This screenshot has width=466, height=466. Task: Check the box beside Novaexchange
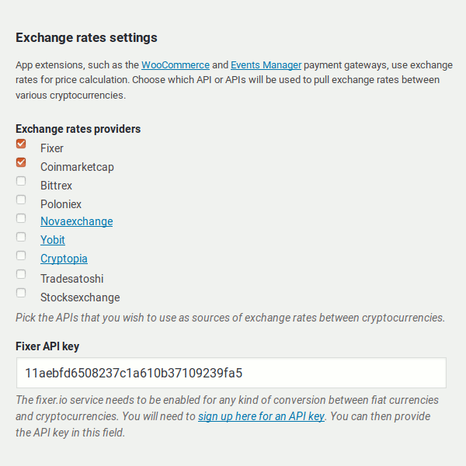(x=21, y=218)
